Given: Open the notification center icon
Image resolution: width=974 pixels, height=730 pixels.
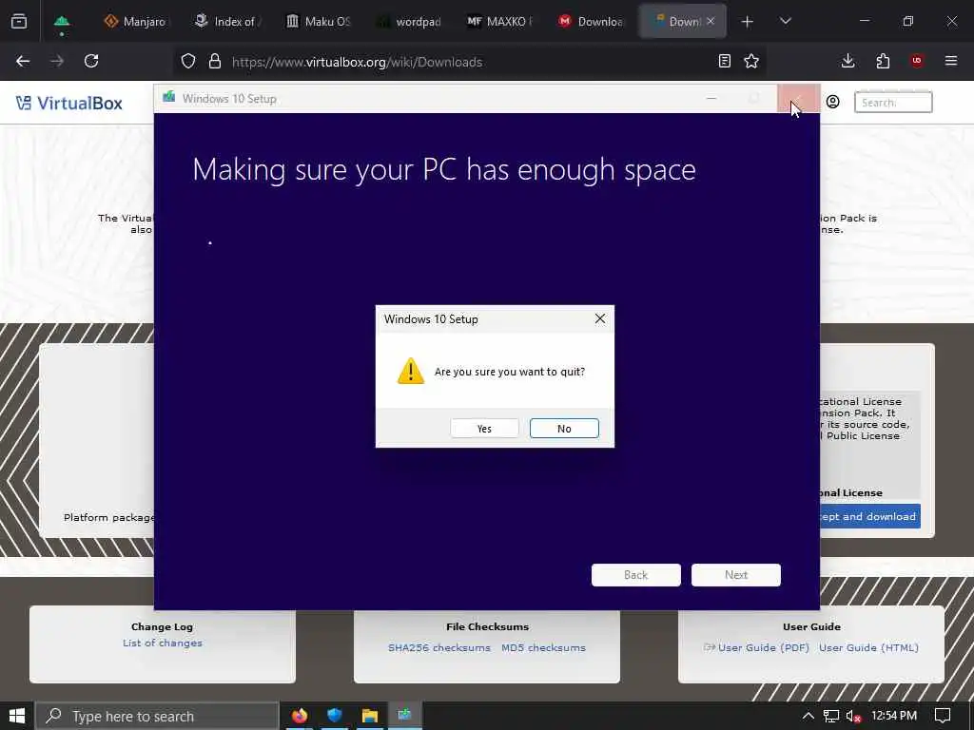Looking at the screenshot, I should [943, 717].
